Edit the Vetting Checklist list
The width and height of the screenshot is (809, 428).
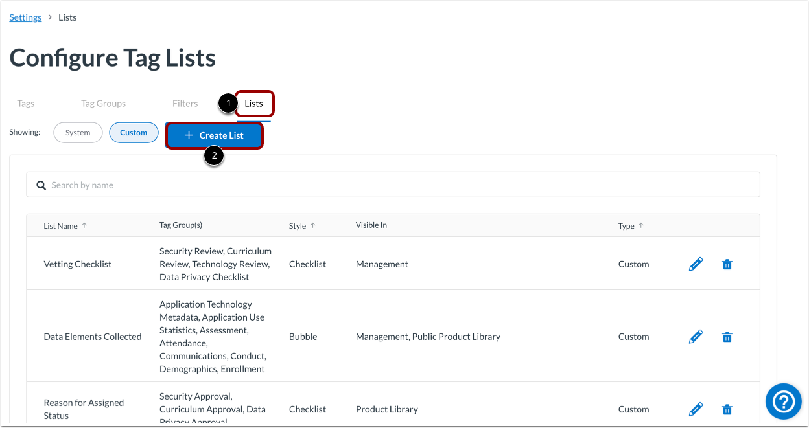(x=696, y=264)
